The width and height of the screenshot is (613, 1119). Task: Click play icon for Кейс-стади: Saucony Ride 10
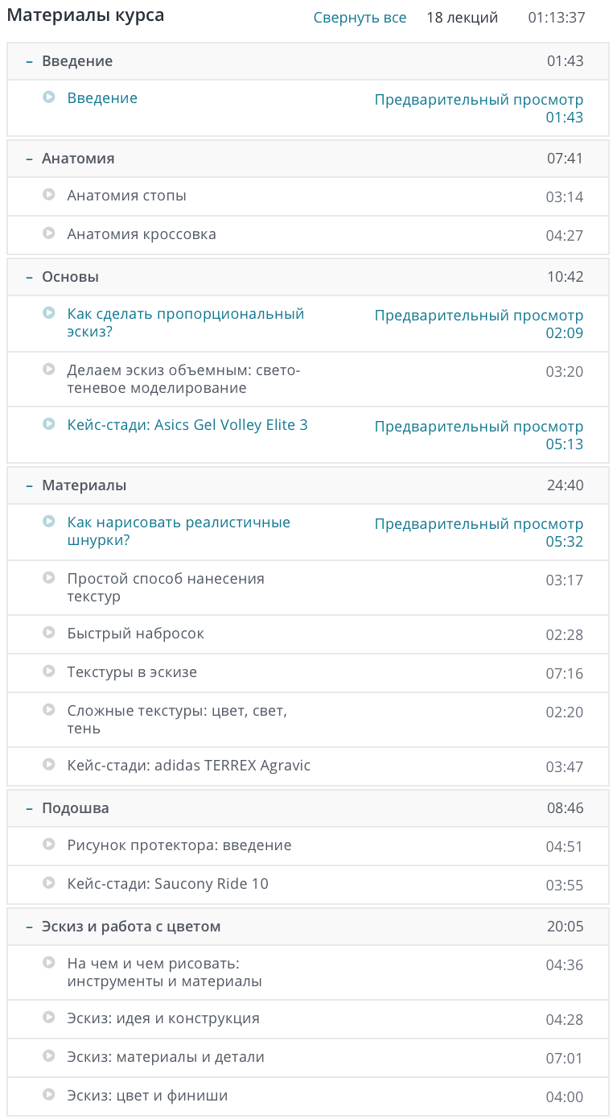click(x=49, y=883)
